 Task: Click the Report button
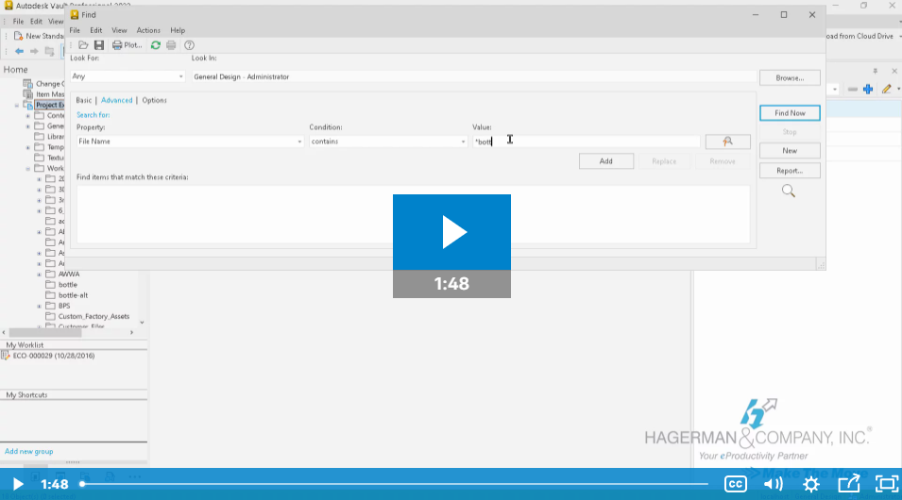click(790, 171)
